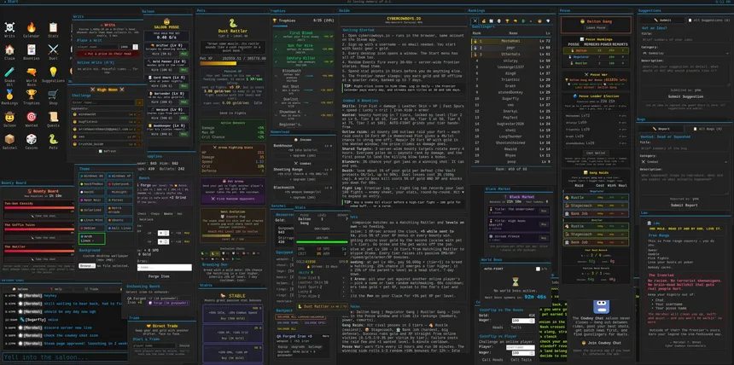734x365 pixels.
Task: Focus the 'Yell into the saloon' chat input
Action: pyautogui.click(x=64, y=356)
